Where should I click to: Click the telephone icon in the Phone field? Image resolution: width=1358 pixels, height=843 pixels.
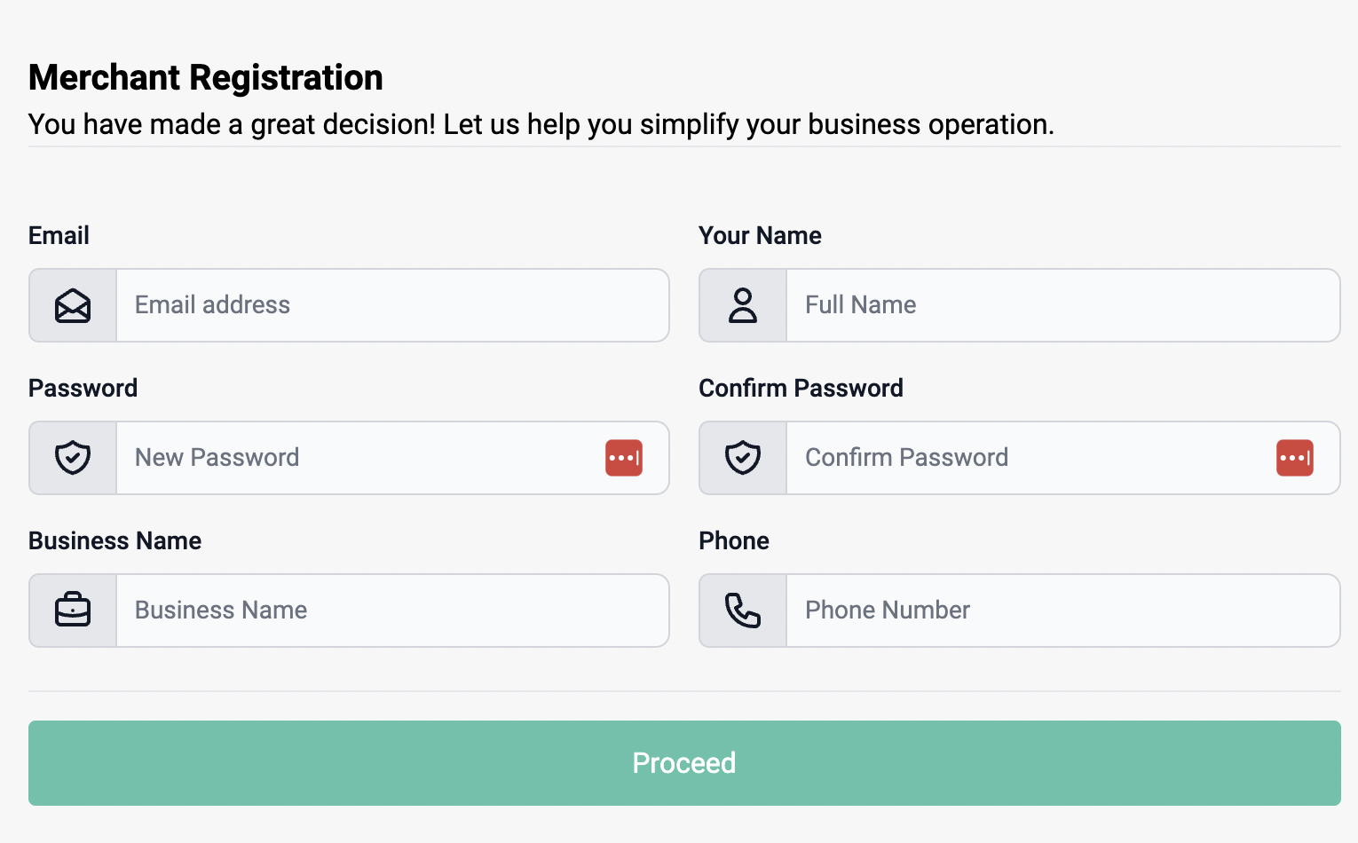[742, 611]
